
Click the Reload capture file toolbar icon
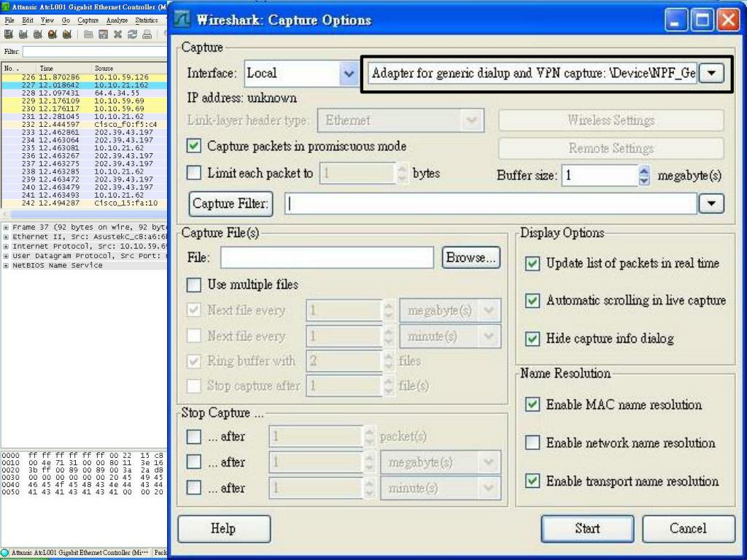pos(133,34)
